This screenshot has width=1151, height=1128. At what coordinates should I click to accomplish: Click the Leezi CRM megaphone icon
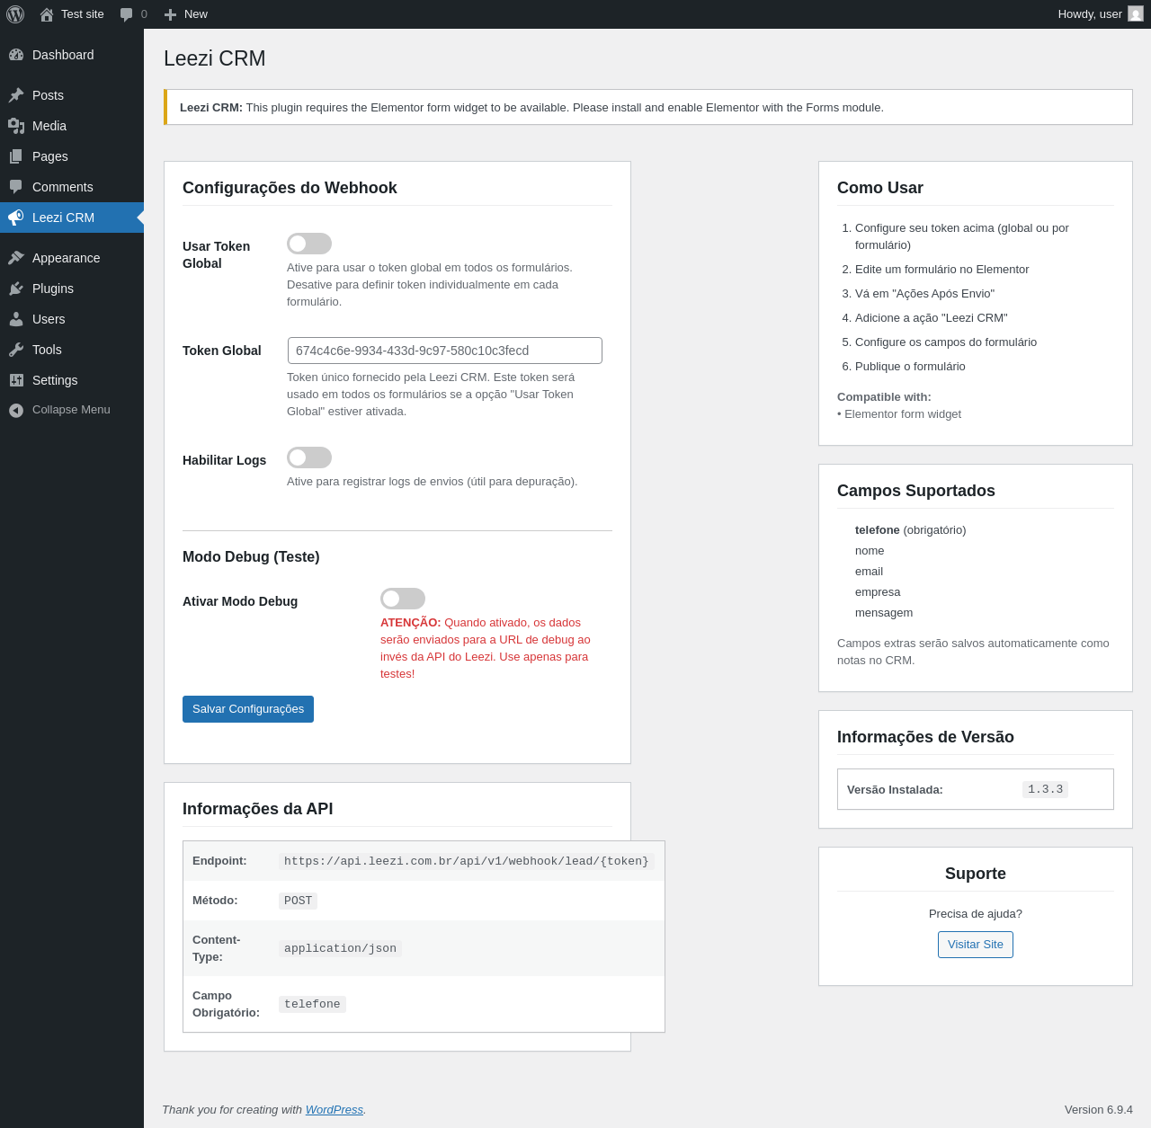tap(16, 218)
